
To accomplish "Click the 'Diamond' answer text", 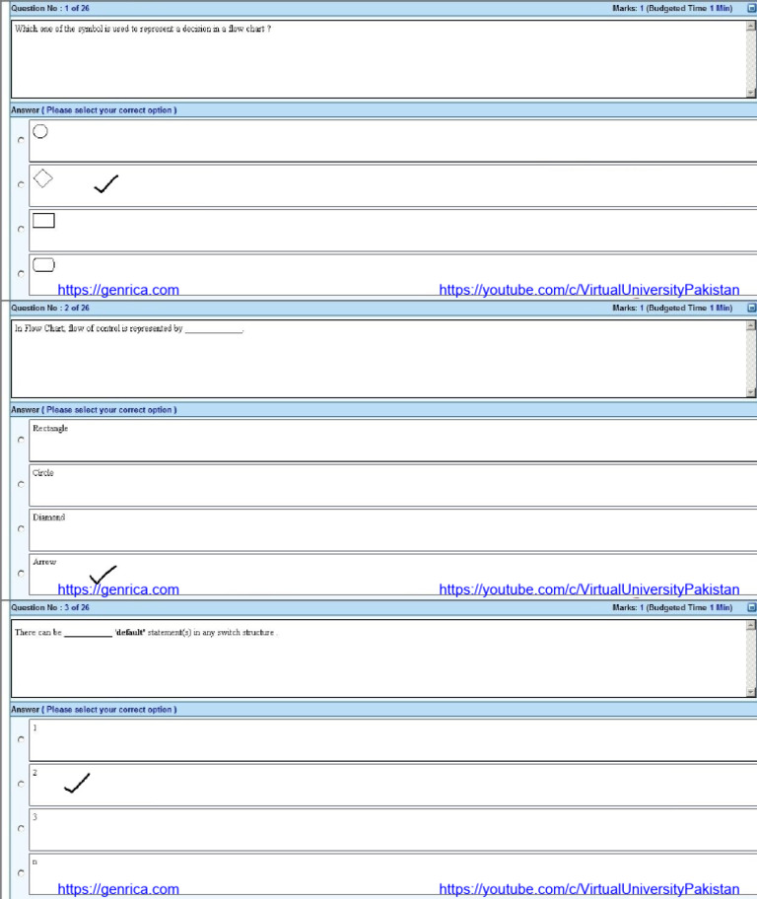I will point(48,518).
